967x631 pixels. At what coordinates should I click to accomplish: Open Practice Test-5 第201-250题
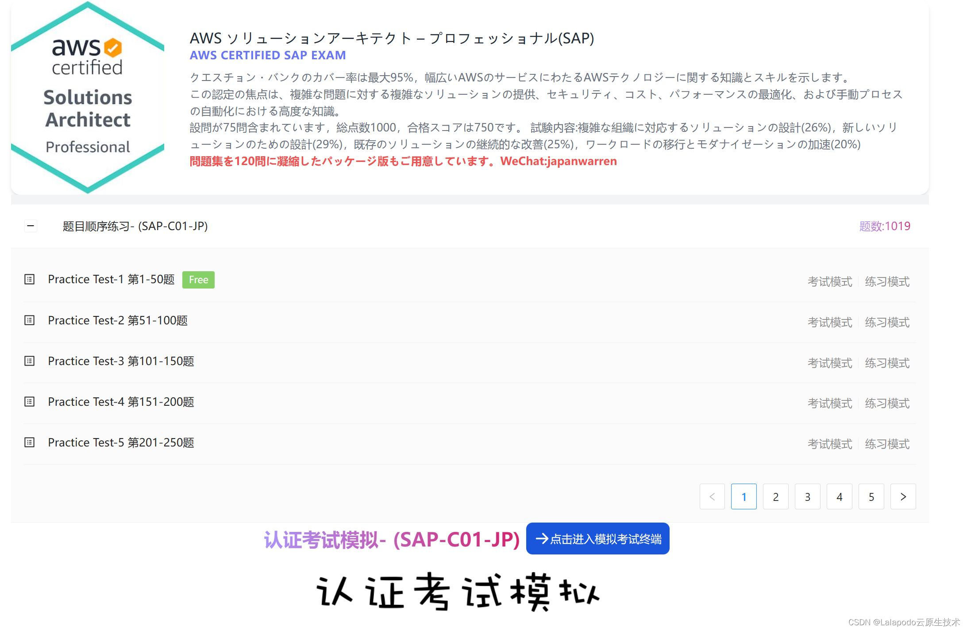[121, 442]
